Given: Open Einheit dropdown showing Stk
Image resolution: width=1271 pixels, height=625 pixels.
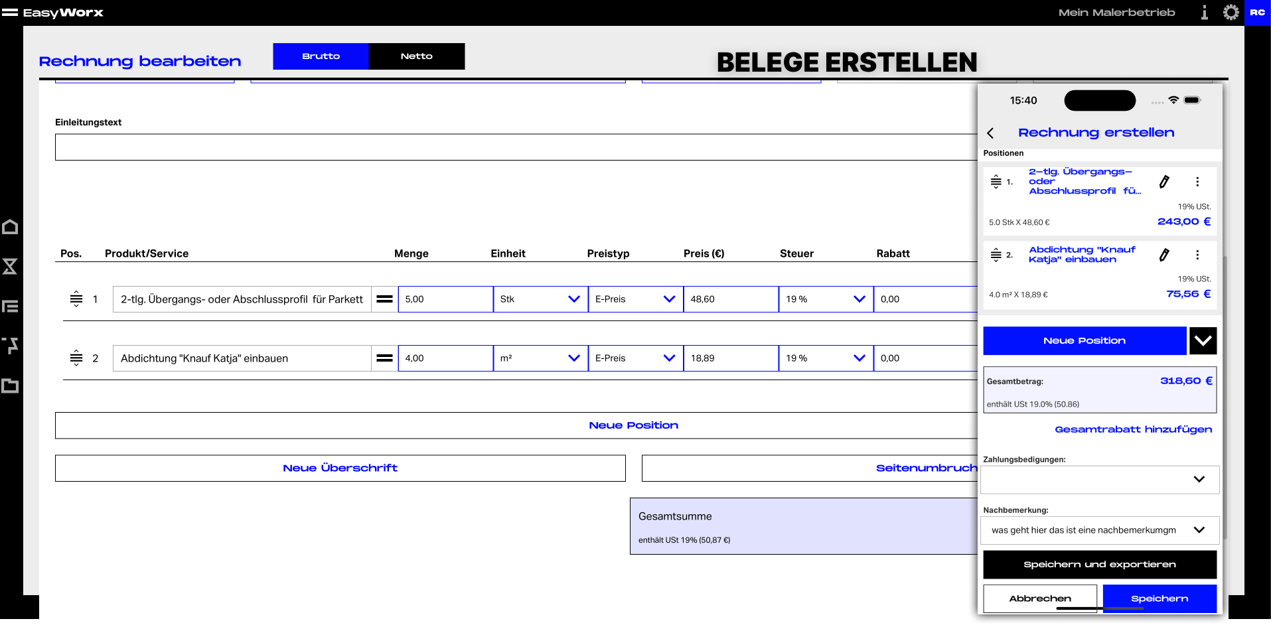Looking at the screenshot, I should point(540,299).
